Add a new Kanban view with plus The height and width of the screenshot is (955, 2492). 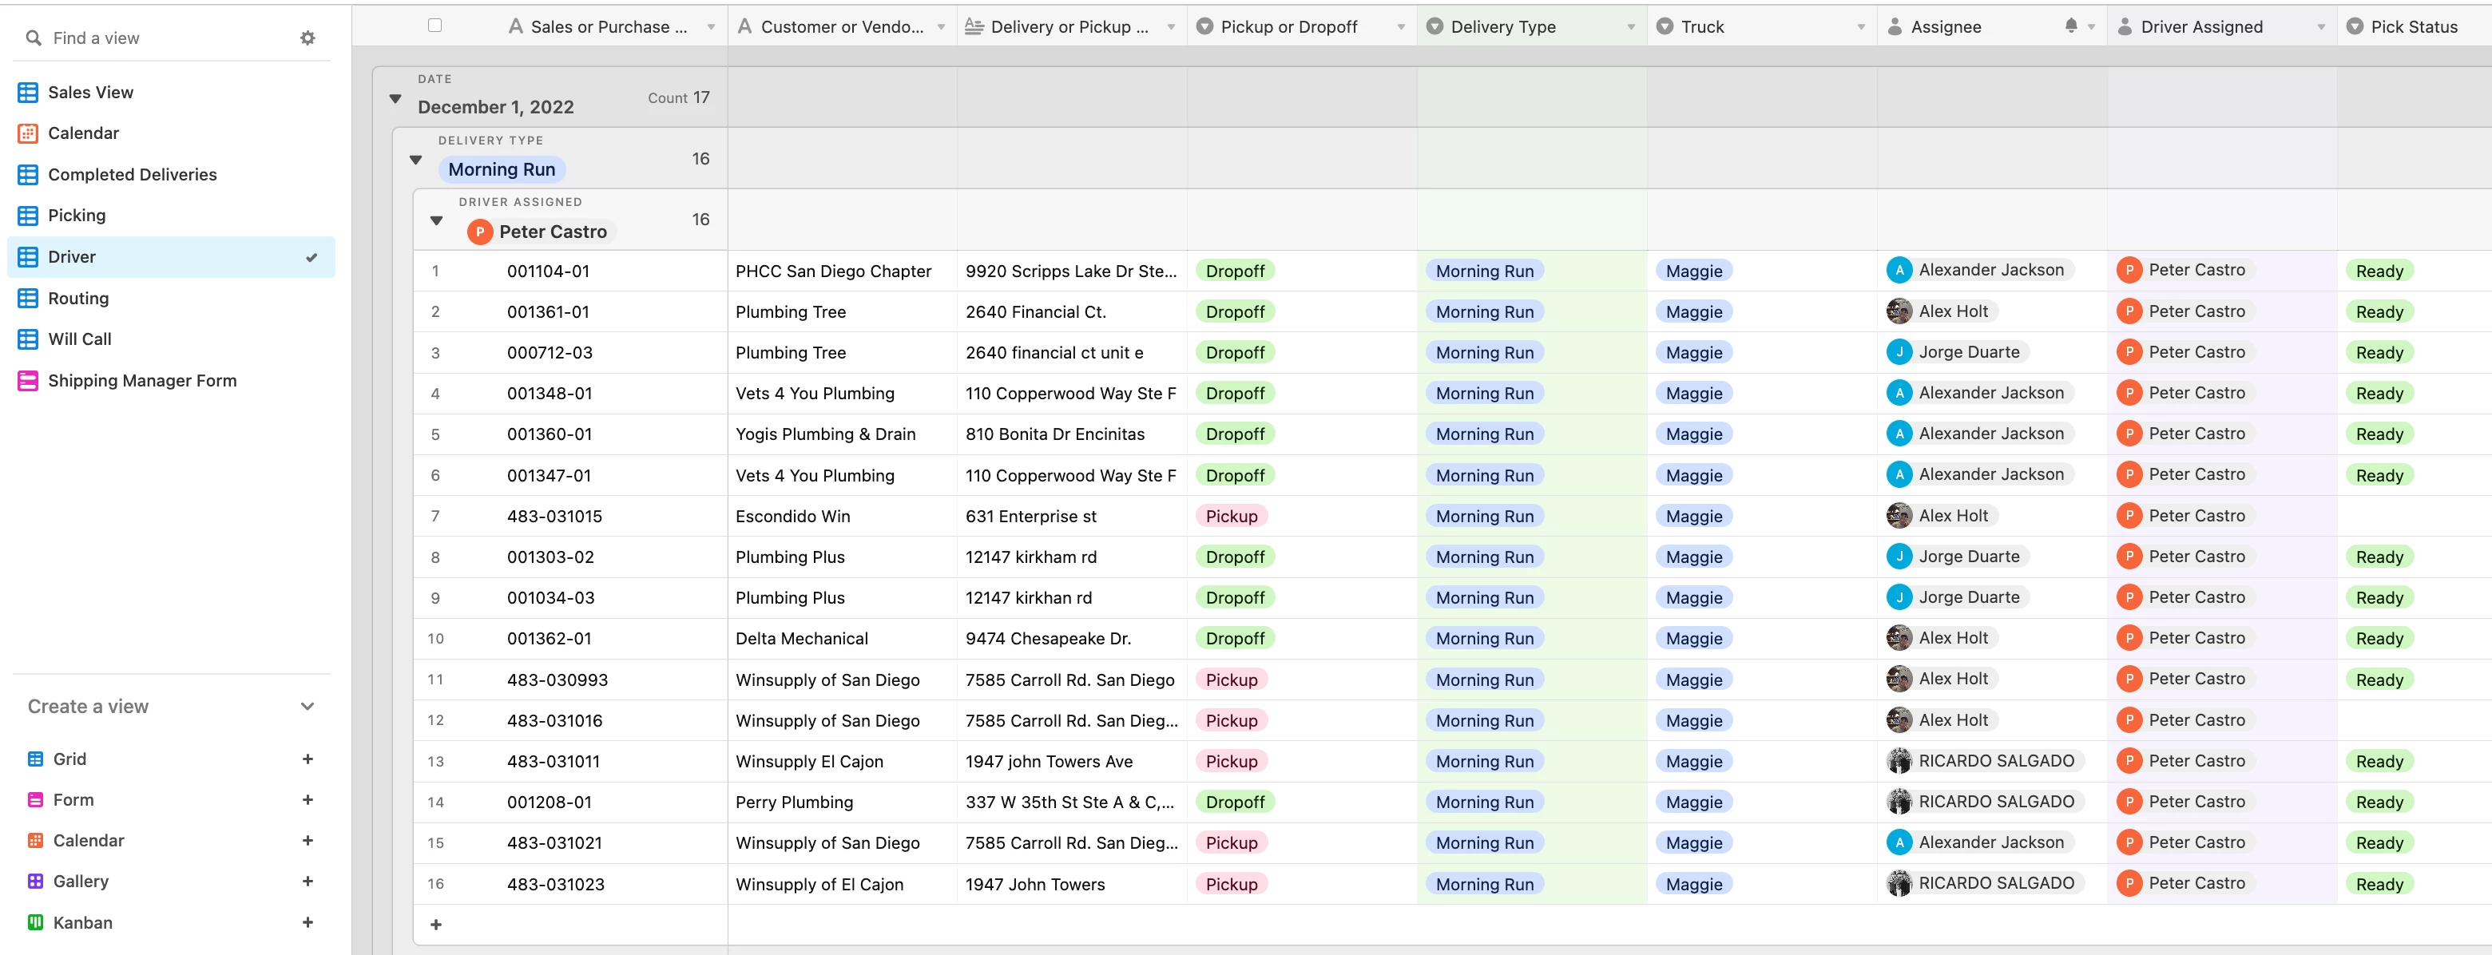308,922
